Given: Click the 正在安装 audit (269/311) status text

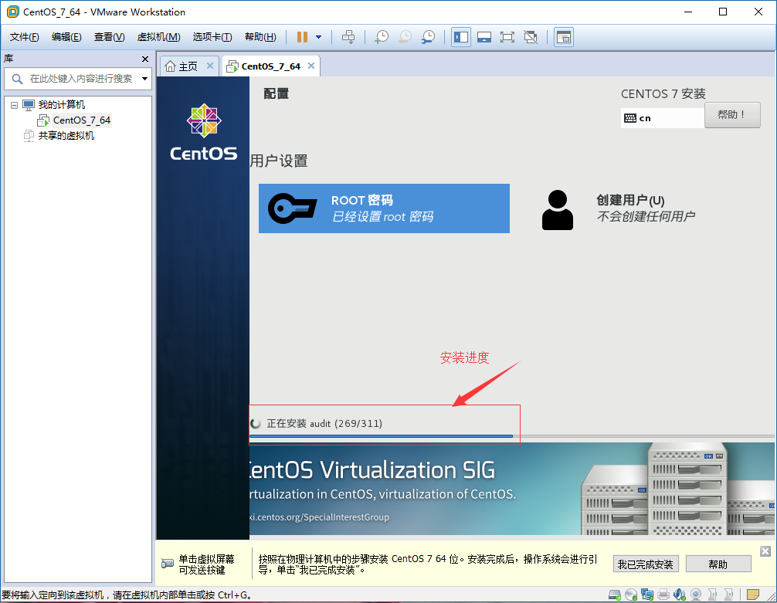Looking at the screenshot, I should tap(324, 424).
